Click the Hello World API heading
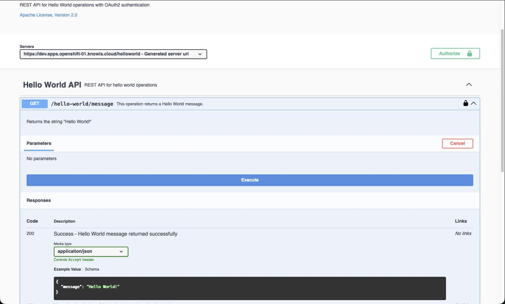 click(52, 85)
